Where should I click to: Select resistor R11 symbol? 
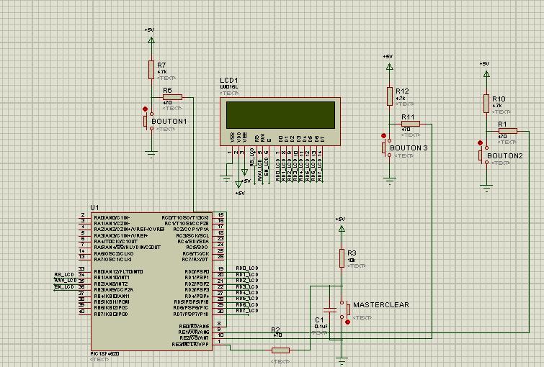[x=411, y=124]
